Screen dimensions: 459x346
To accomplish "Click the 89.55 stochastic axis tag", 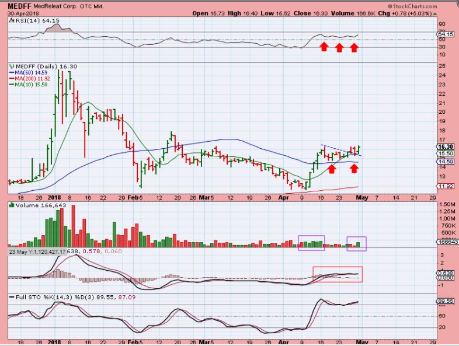I will pos(445,301).
